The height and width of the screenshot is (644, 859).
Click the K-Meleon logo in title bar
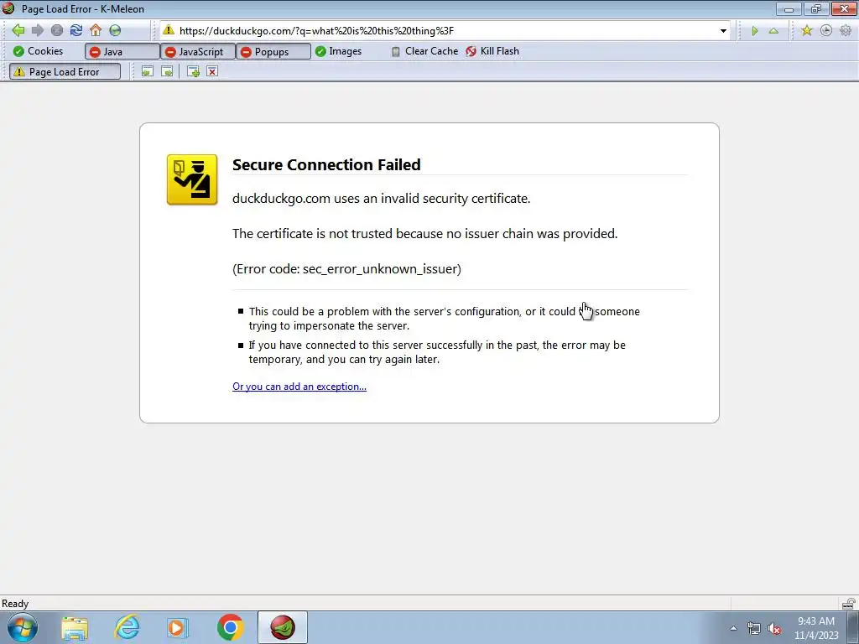[x=8, y=8]
